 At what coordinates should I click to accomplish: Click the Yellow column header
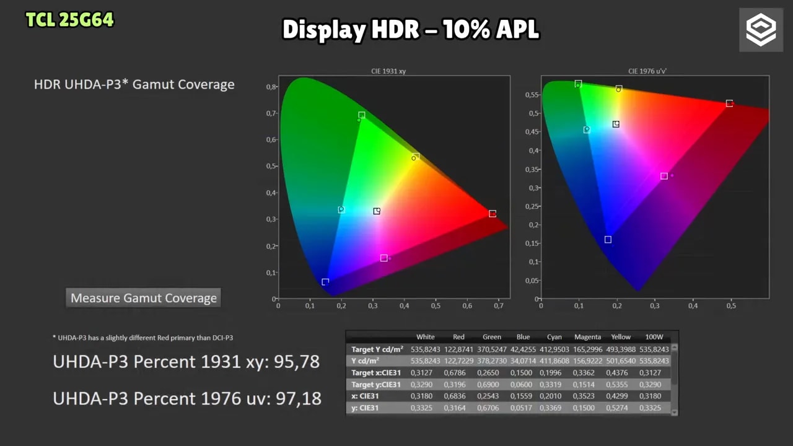tap(621, 337)
